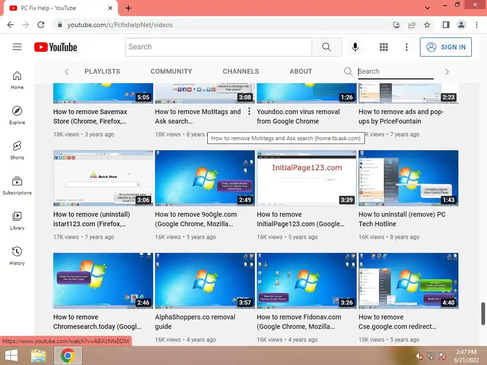Focus the channel search field
Viewport: 487px width, 365px height.
click(396, 72)
